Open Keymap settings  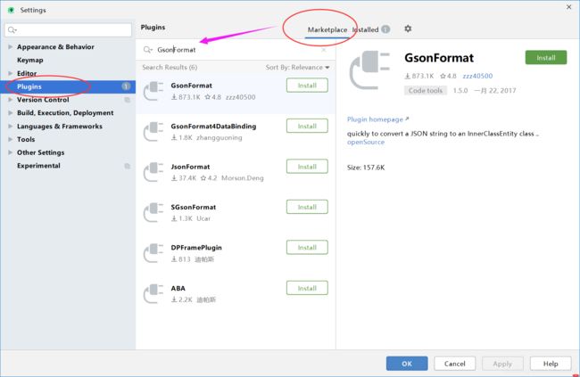click(x=30, y=60)
